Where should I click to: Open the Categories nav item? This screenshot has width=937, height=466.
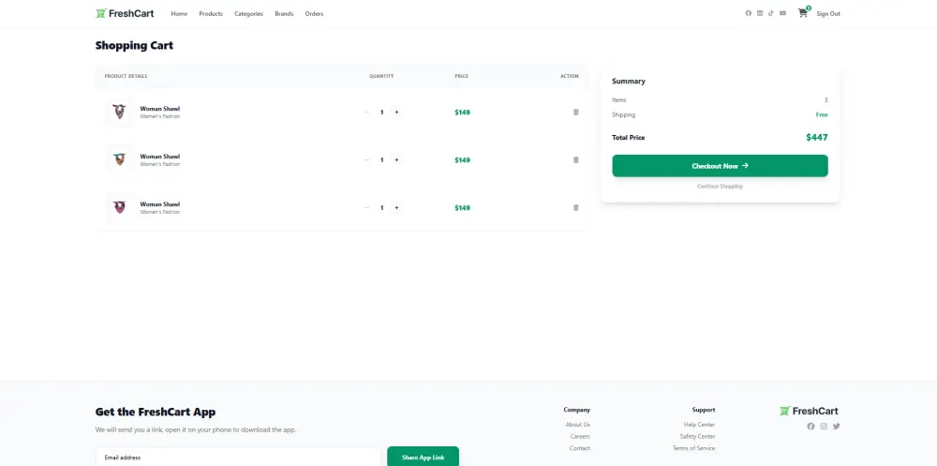(x=248, y=14)
